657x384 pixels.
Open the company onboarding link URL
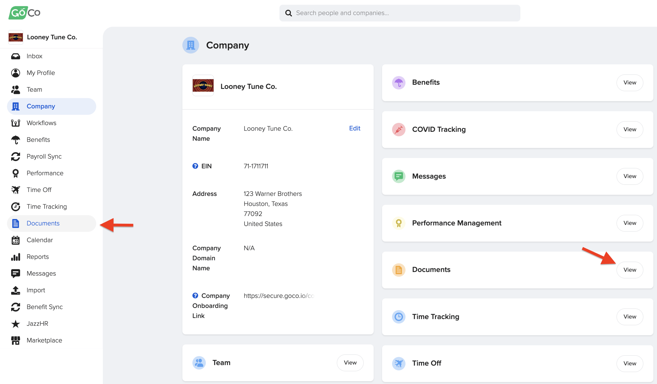point(279,295)
